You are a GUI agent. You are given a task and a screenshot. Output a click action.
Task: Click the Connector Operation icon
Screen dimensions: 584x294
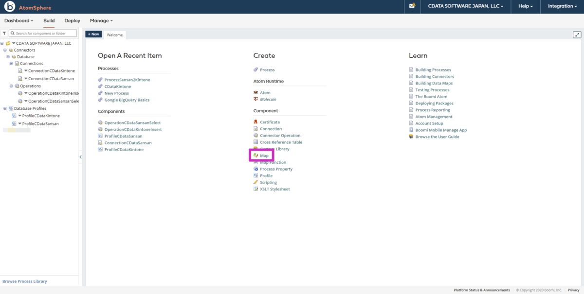[x=255, y=136]
